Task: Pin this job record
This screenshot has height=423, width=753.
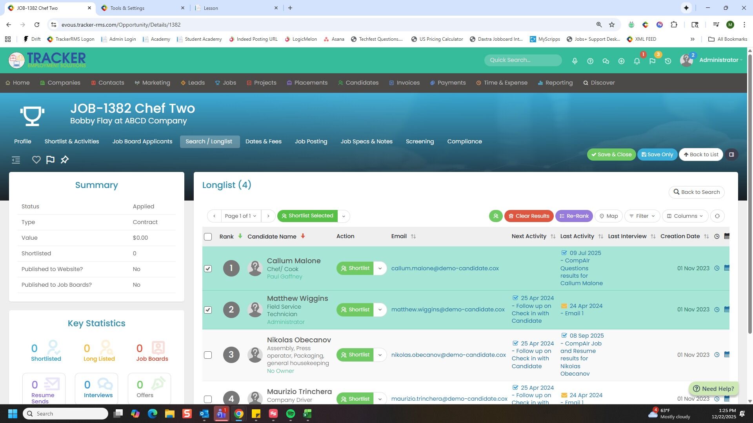Action: [x=65, y=160]
